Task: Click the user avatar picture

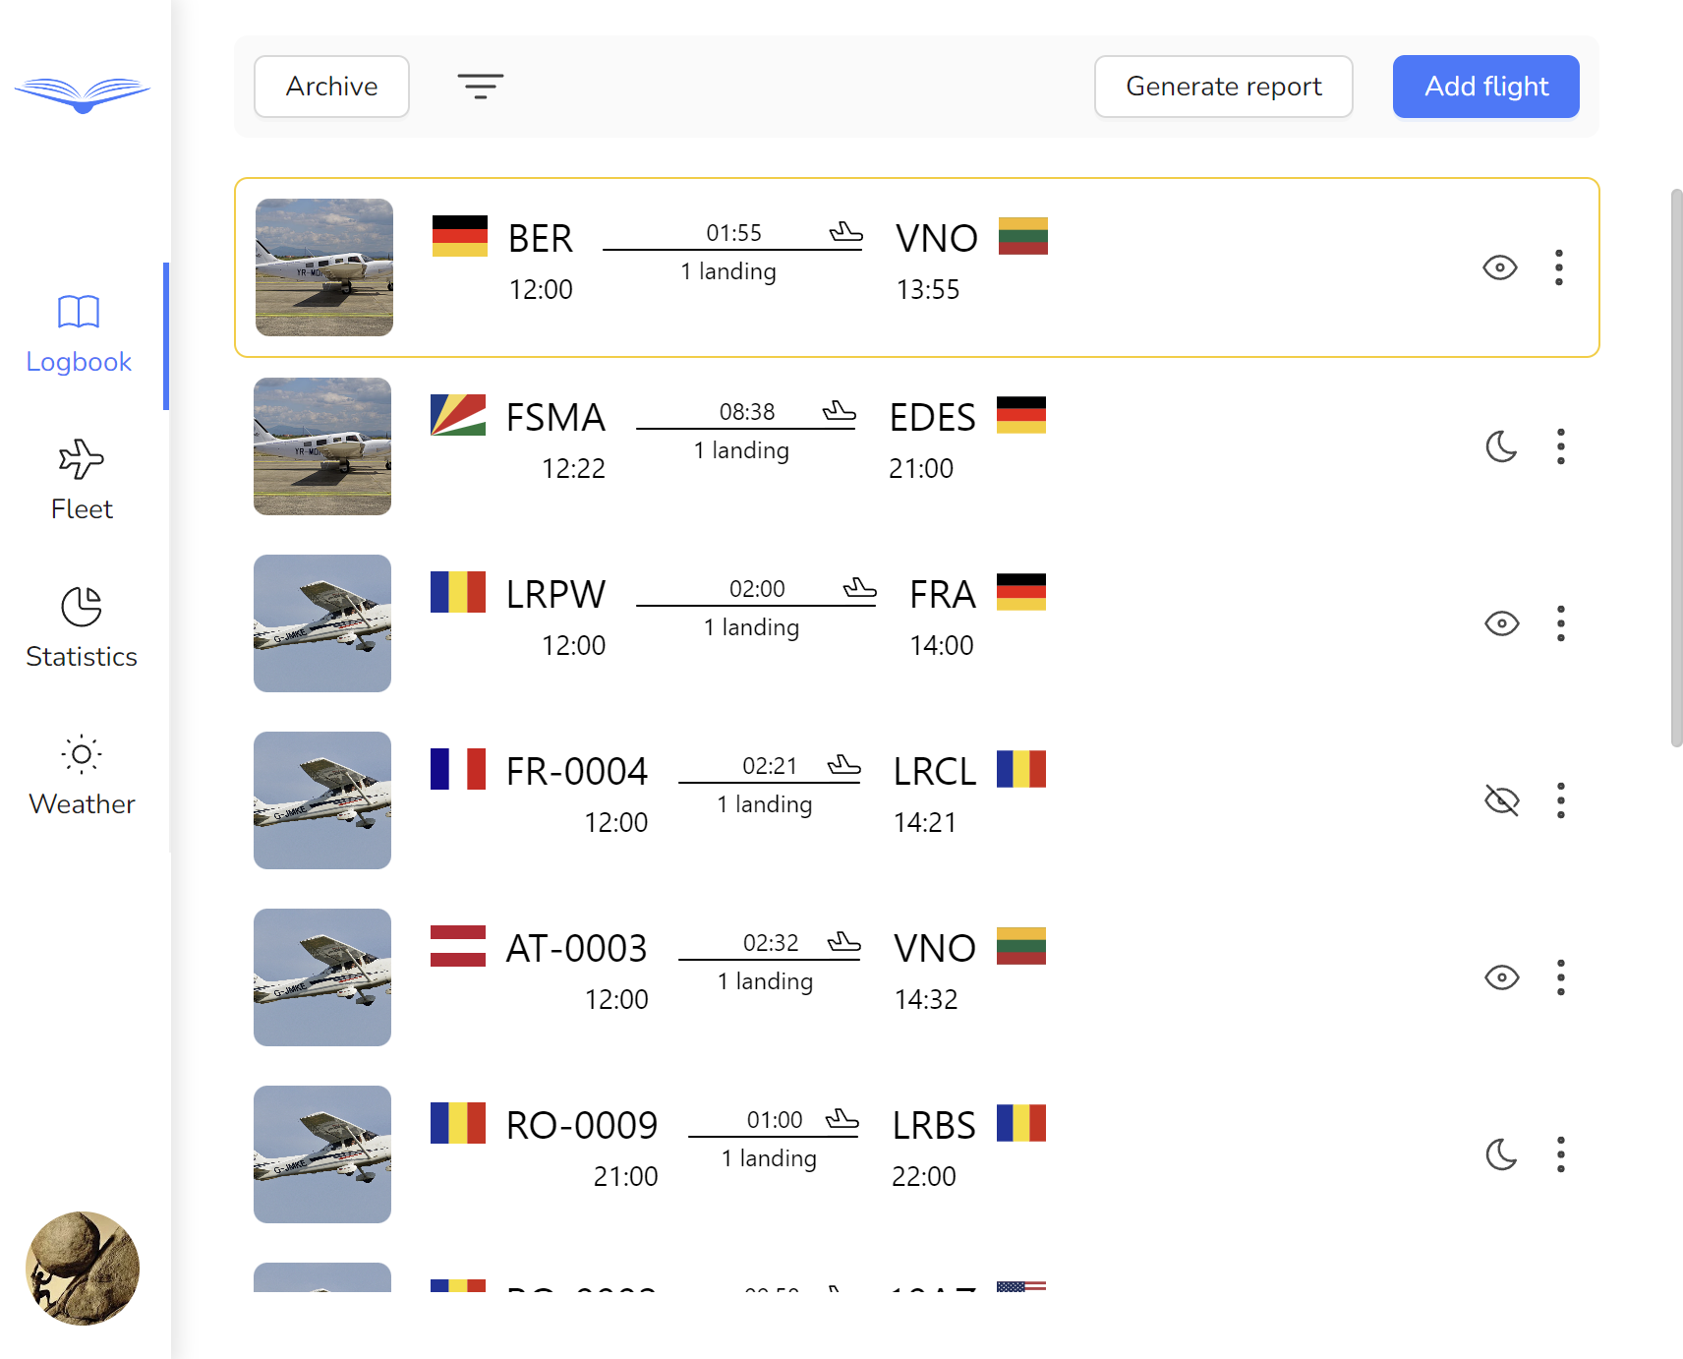Action: 83,1269
